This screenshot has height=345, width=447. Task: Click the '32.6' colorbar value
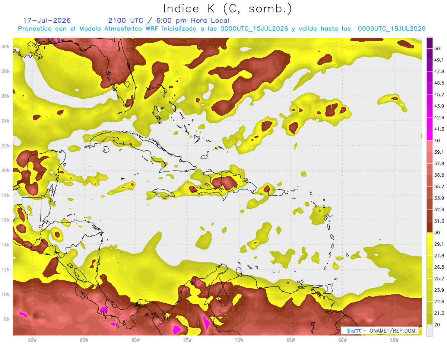click(x=439, y=210)
